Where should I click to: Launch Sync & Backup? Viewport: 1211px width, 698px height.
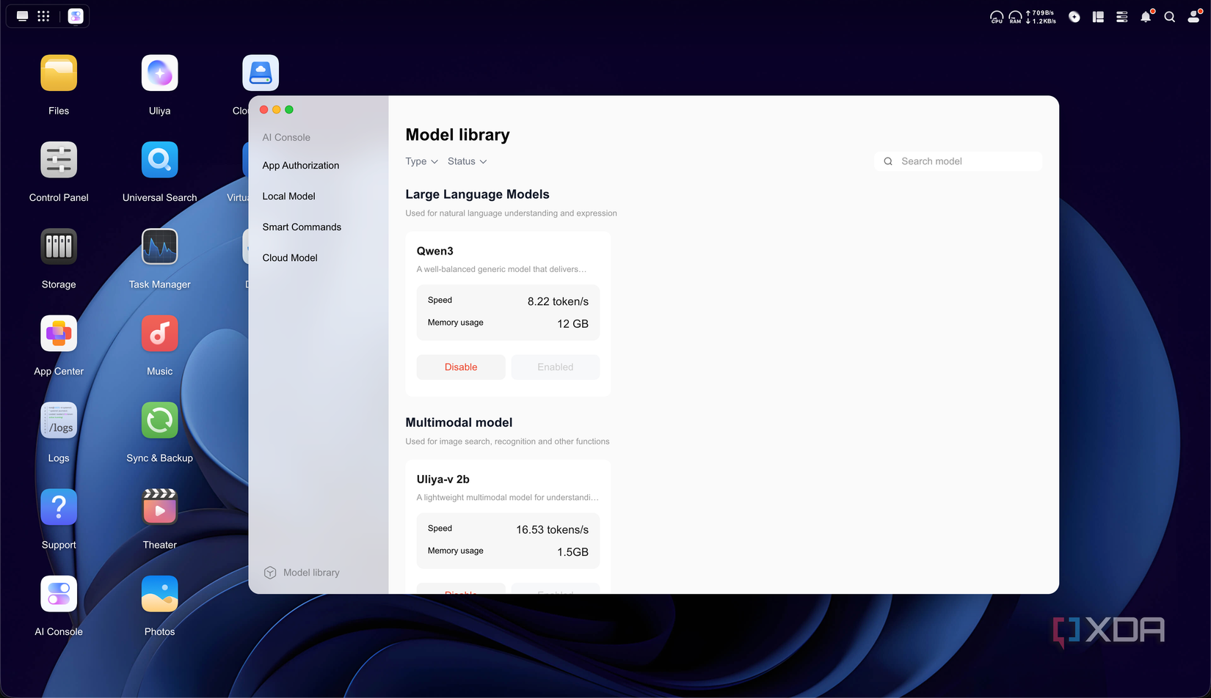(160, 420)
